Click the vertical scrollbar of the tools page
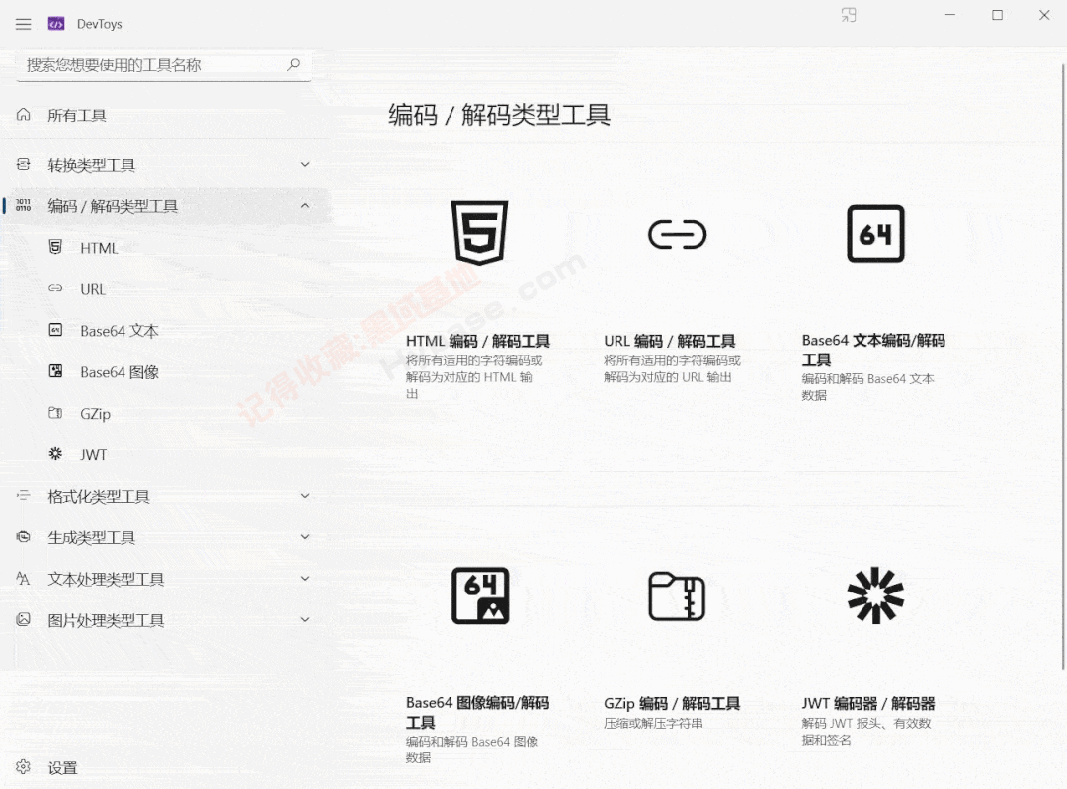1067x789 pixels. point(1063,367)
